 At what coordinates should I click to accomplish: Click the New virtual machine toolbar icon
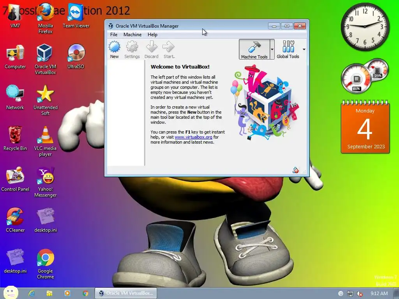tap(114, 49)
